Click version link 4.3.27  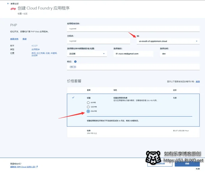coord(34,46)
